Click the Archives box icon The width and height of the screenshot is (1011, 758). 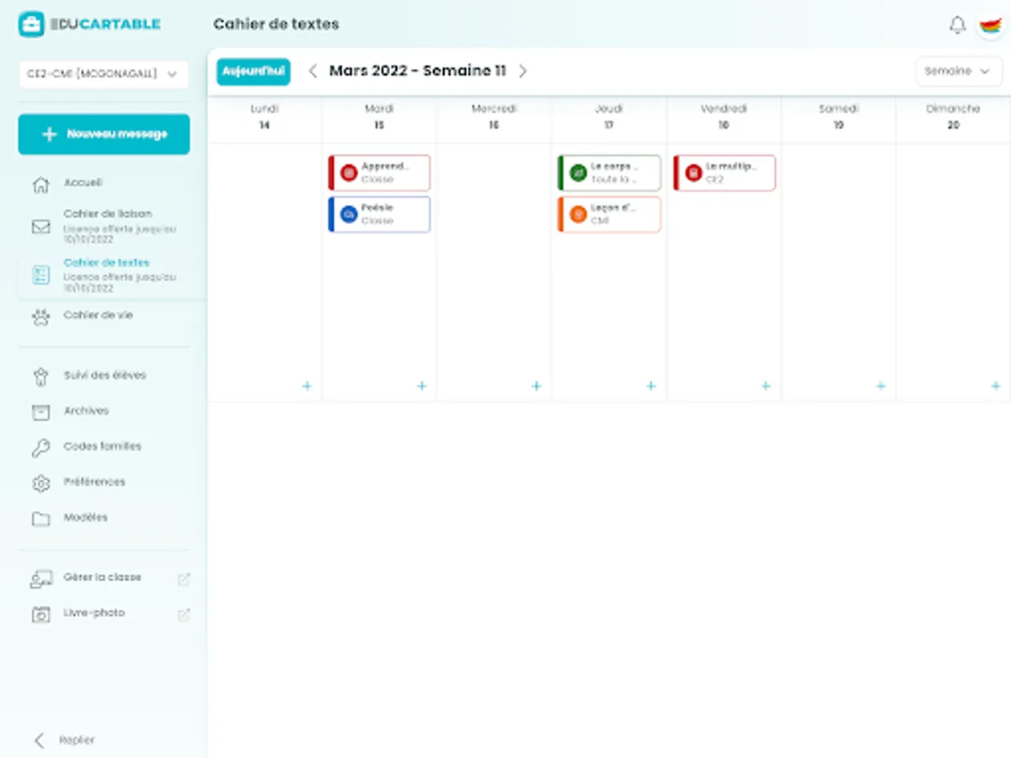40,412
